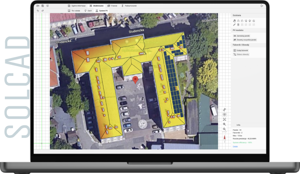Click the Falowniki count line in Info

coord(238,133)
